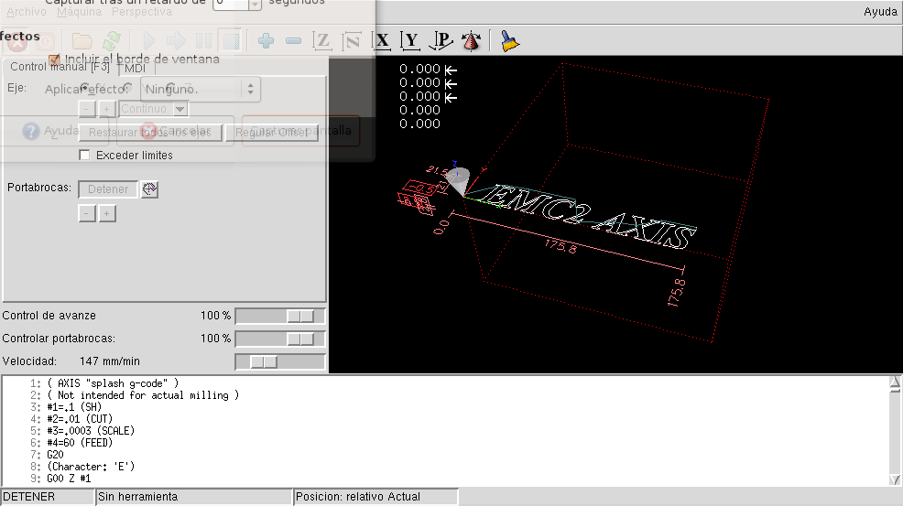The height and width of the screenshot is (506, 903).
Task: Toggle Incluir el borde de ventana checkbox
Action: click(x=54, y=59)
